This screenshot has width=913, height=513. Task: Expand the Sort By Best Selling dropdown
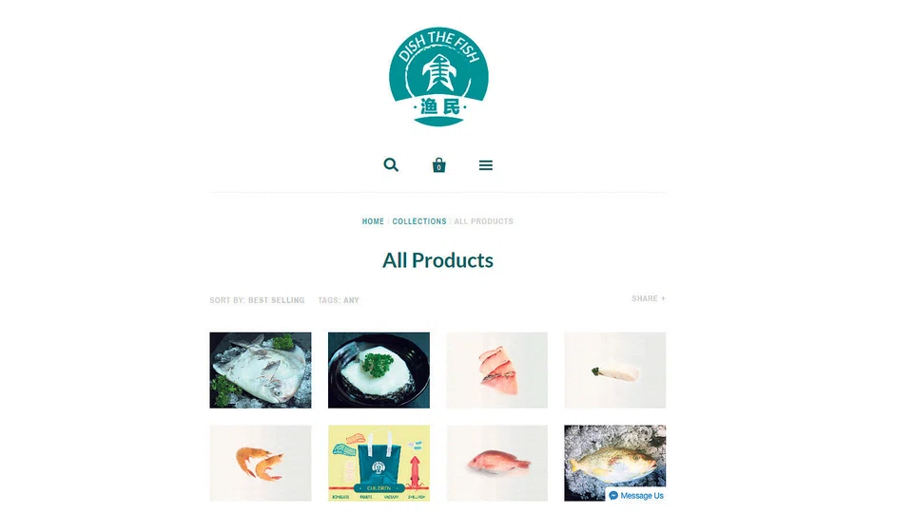pyautogui.click(x=257, y=300)
